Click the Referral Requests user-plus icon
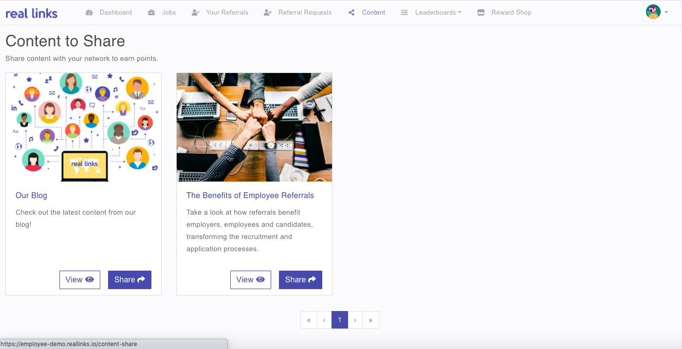Viewport: 682px width, 349px height. 268,13
